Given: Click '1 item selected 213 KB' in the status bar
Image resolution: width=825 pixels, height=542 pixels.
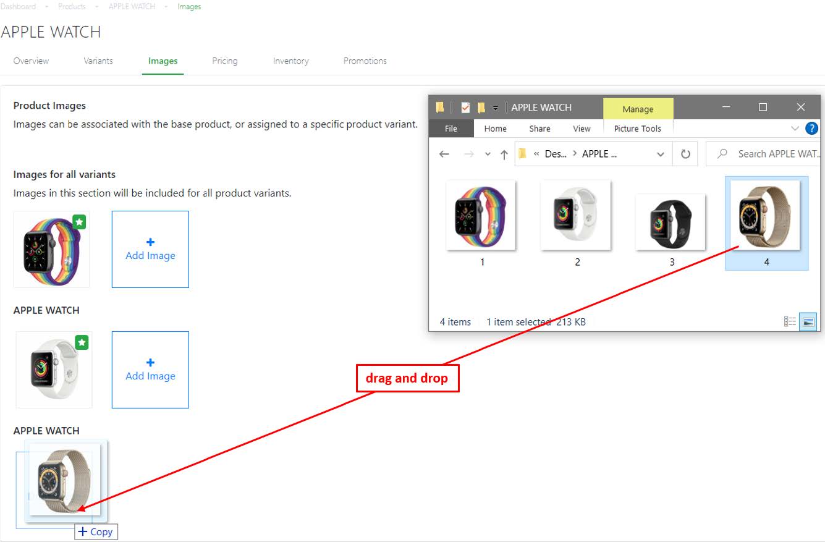Looking at the screenshot, I should pos(536,322).
